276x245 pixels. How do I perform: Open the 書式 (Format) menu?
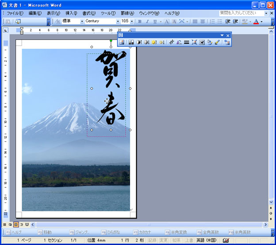(x=89, y=13)
